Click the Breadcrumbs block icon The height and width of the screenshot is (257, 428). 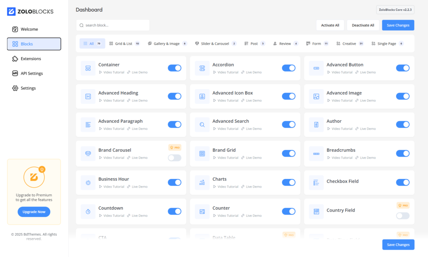click(x=316, y=154)
